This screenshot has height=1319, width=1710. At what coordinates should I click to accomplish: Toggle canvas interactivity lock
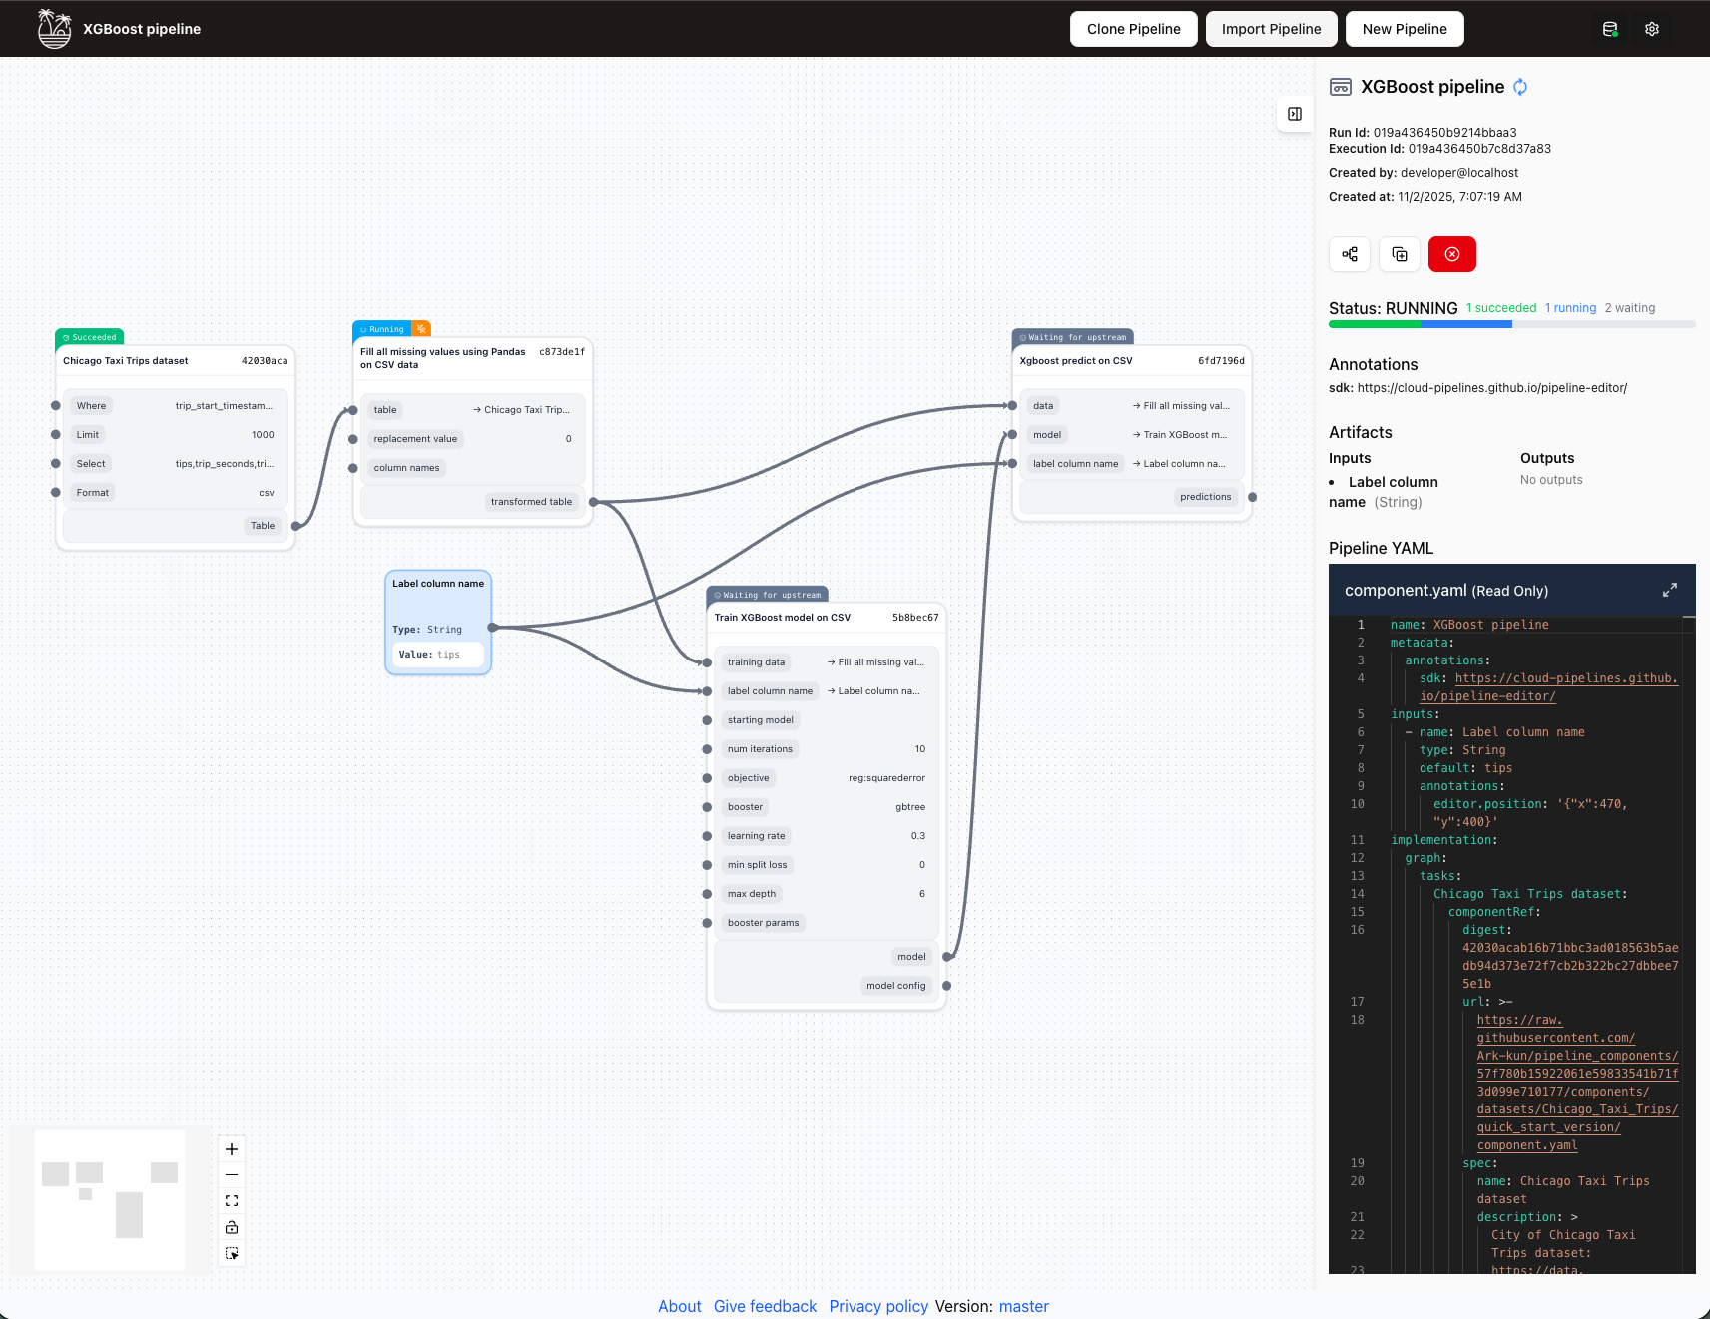coord(232,1227)
